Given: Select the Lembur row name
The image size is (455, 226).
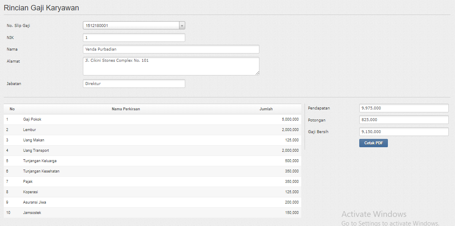Looking at the screenshot, I should 29,130.
